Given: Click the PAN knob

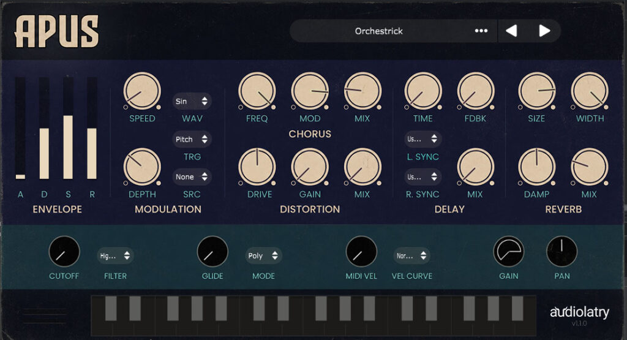Looking at the screenshot, I should tap(562, 252).
